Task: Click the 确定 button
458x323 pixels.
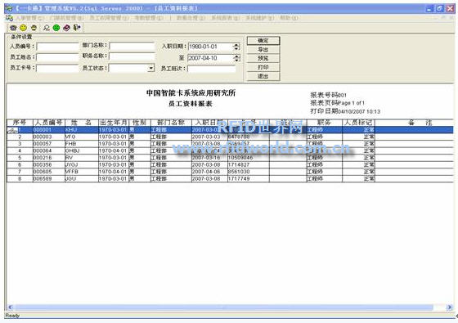Action: (x=263, y=41)
